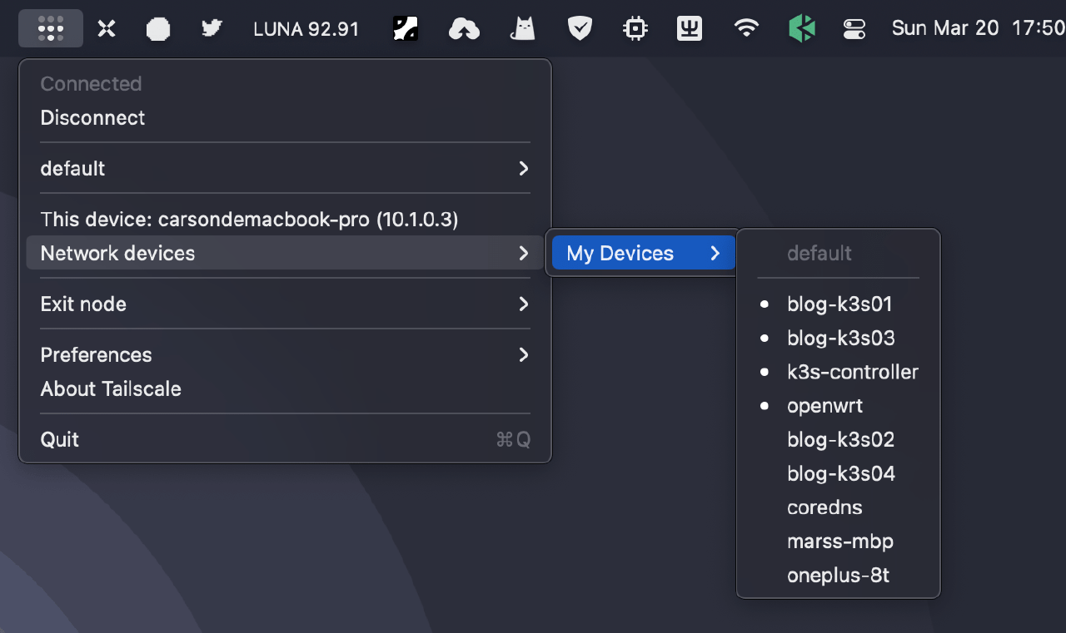Screen dimensions: 1066x633
Task: Select About Tailscale menu entry
Action: click(x=111, y=388)
